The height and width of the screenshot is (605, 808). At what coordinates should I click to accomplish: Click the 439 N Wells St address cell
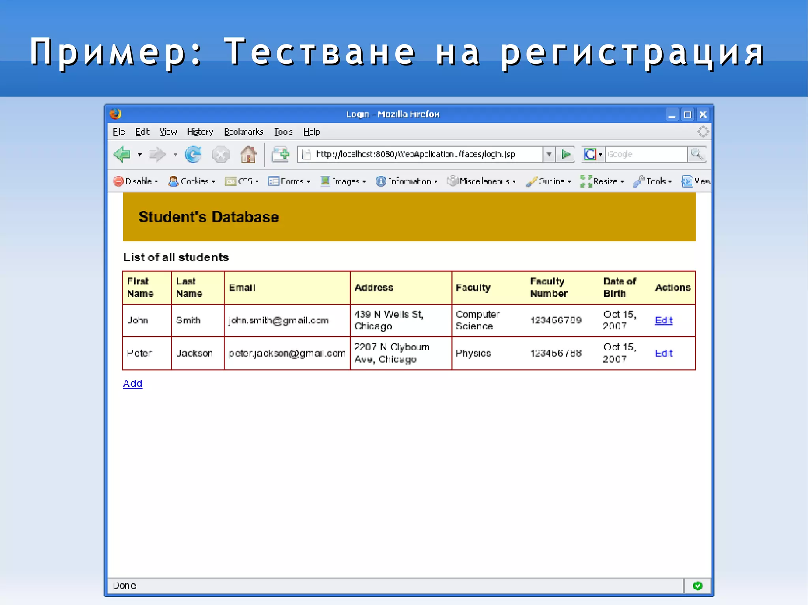(401, 320)
